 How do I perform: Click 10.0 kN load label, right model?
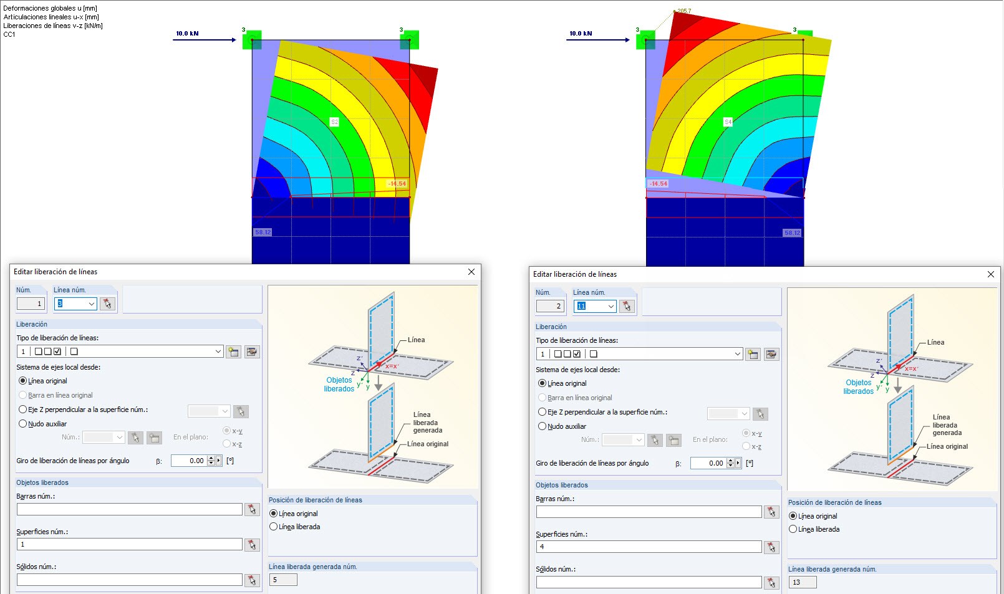tap(581, 34)
